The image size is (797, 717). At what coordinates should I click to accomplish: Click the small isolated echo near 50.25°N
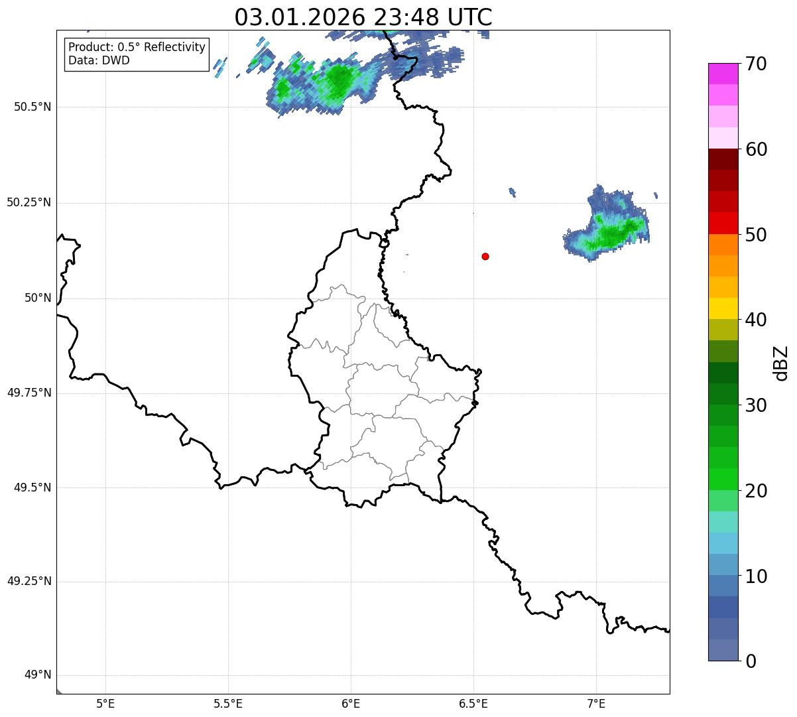click(x=512, y=192)
